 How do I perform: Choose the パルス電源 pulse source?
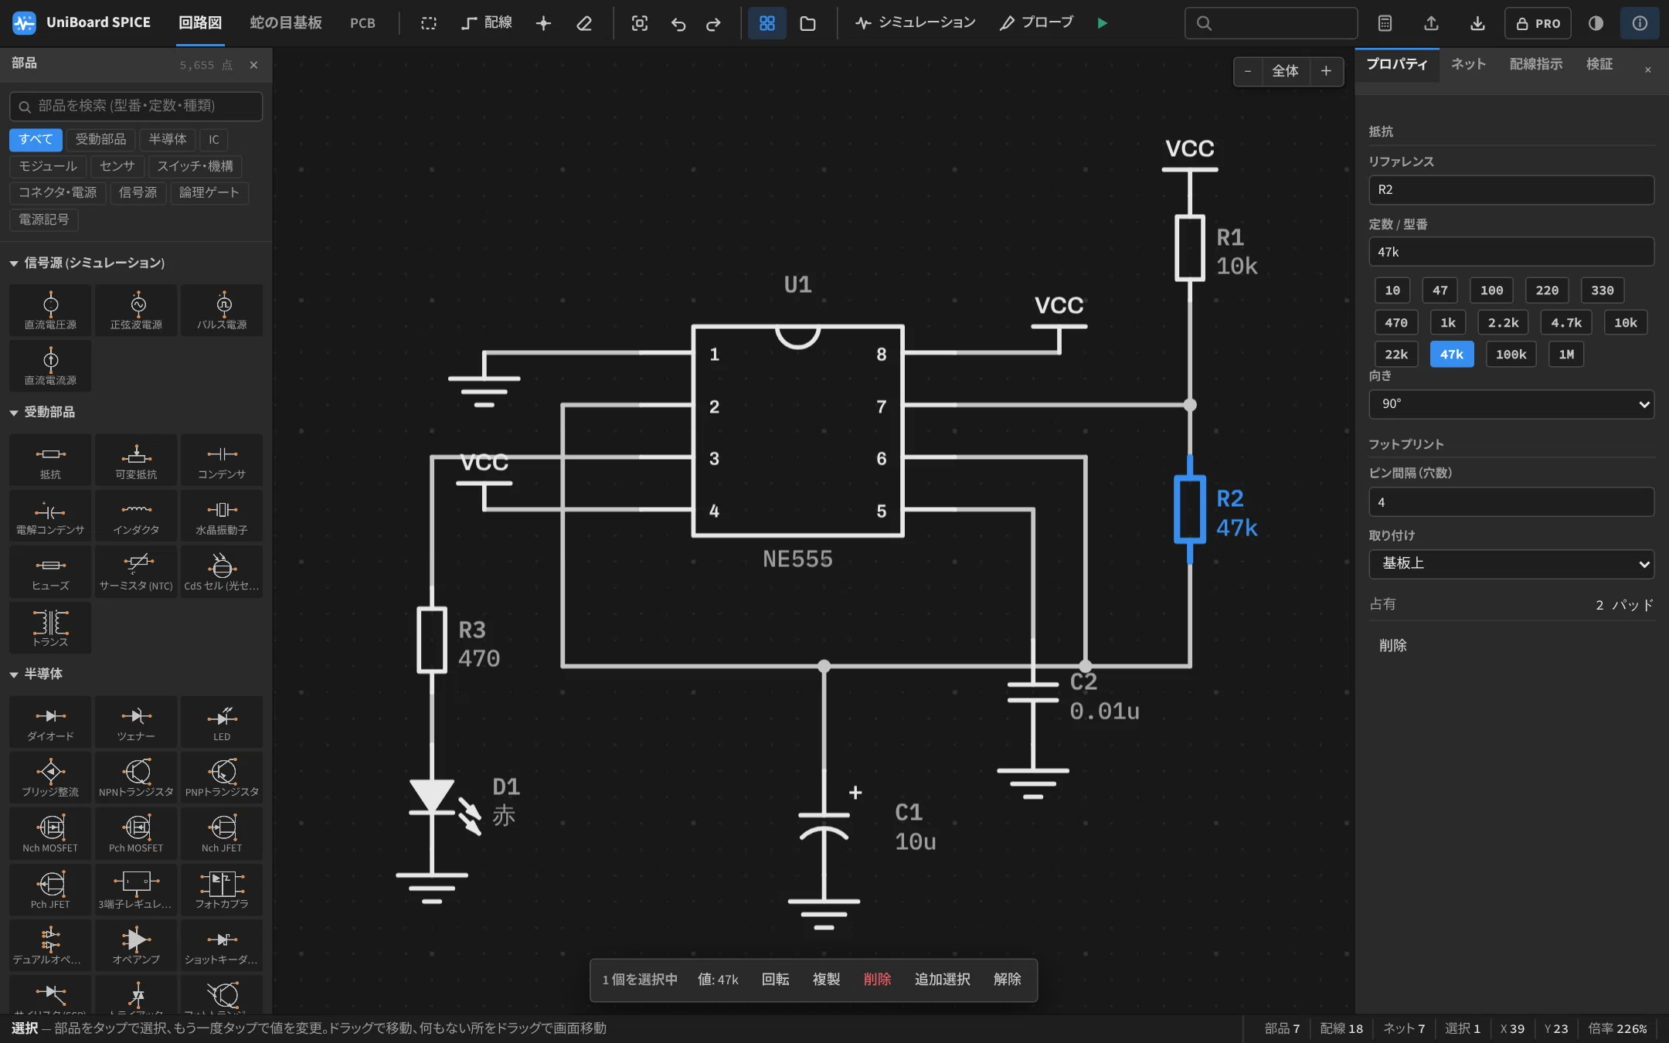coord(222,311)
